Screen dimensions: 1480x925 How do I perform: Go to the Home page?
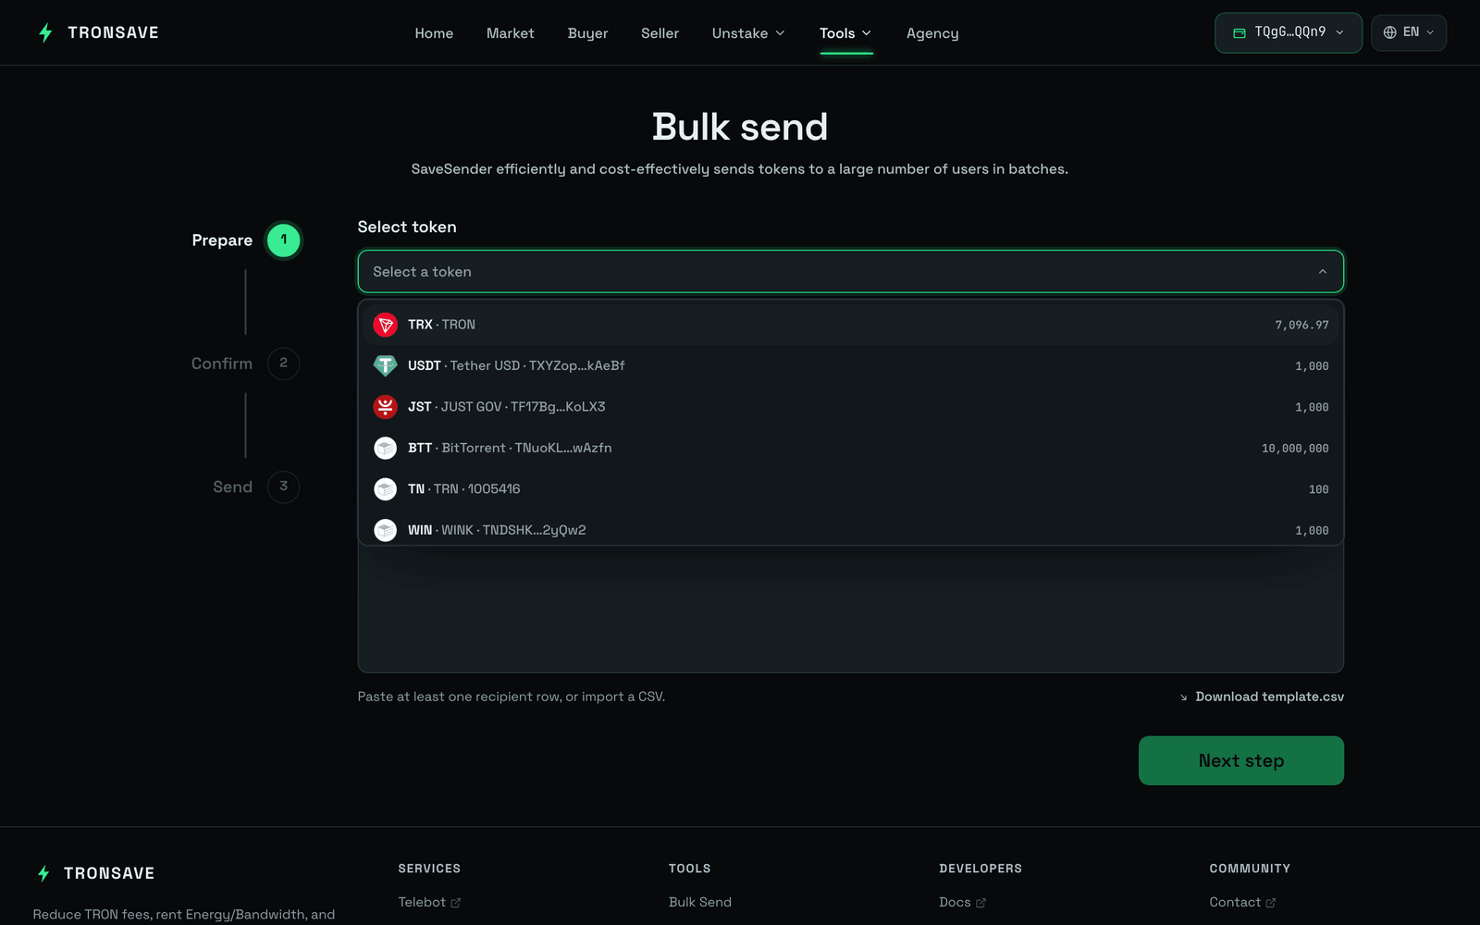[434, 33]
